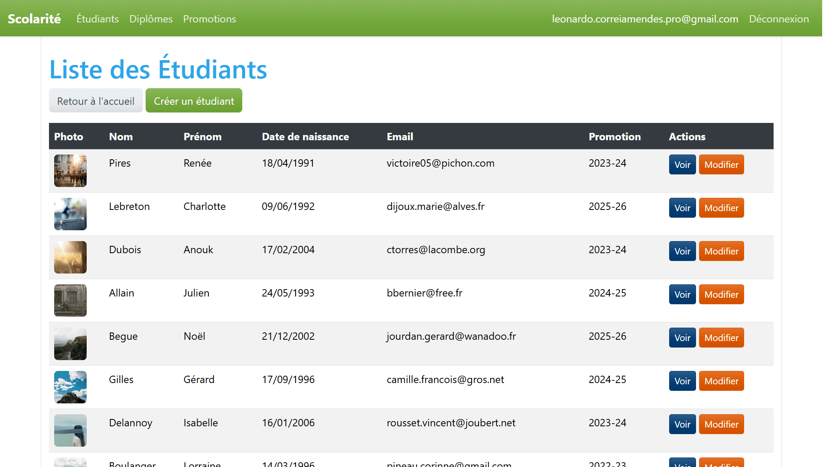Open the Diplômes menu item

[151, 19]
